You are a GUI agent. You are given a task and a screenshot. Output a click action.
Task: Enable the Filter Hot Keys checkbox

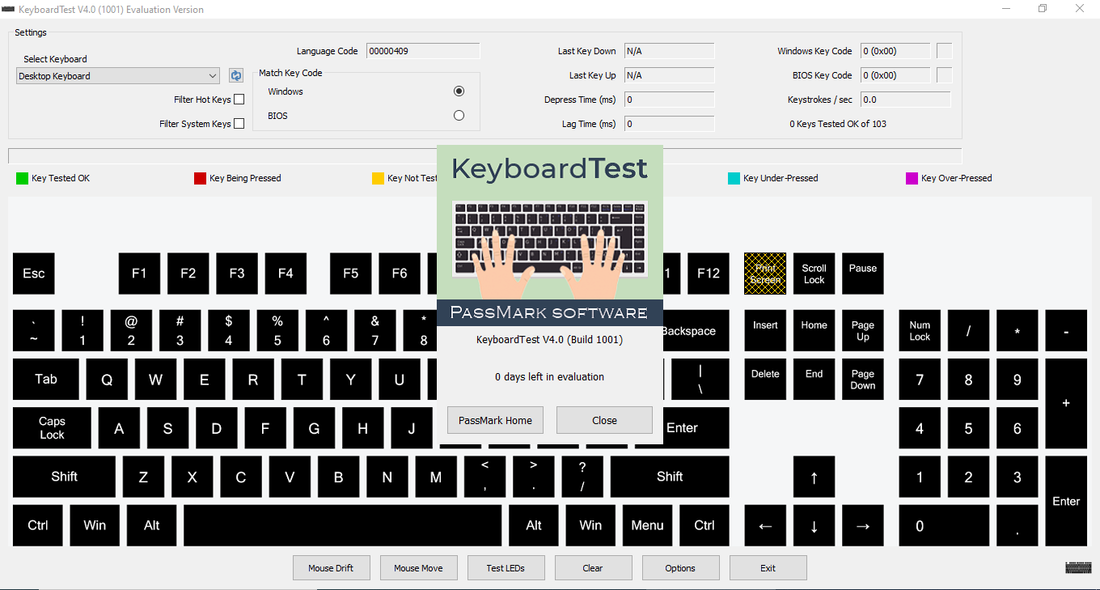coord(239,100)
